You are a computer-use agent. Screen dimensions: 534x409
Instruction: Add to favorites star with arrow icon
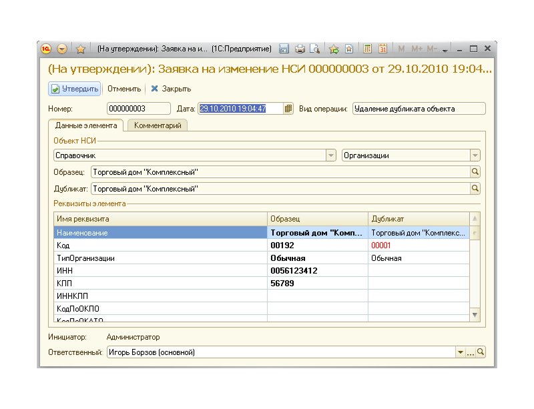pos(334,49)
